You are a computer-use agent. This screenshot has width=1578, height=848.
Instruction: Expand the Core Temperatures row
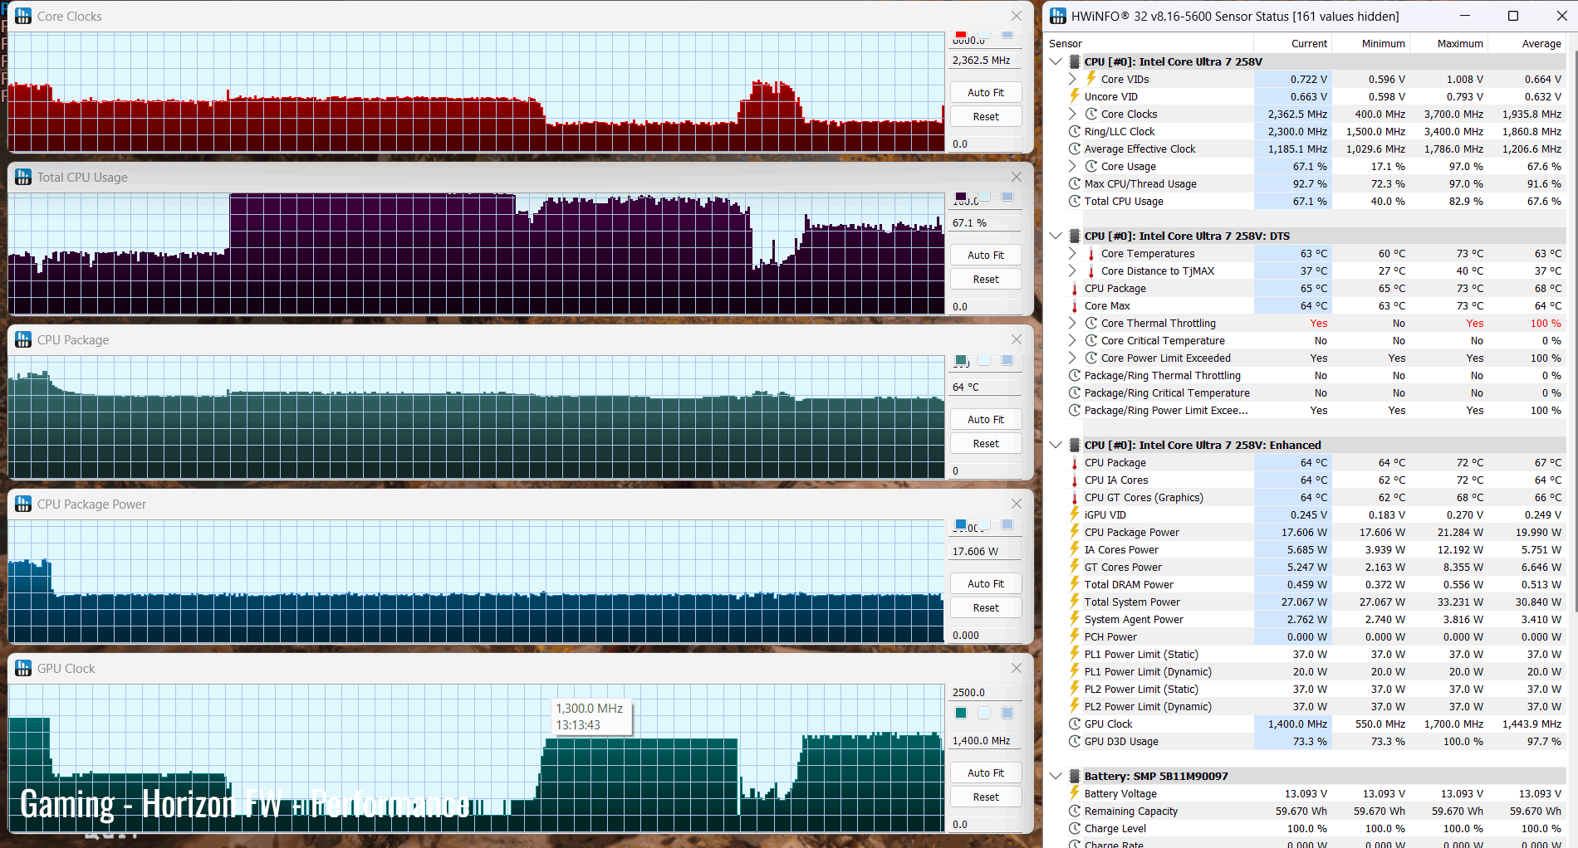(x=1072, y=253)
